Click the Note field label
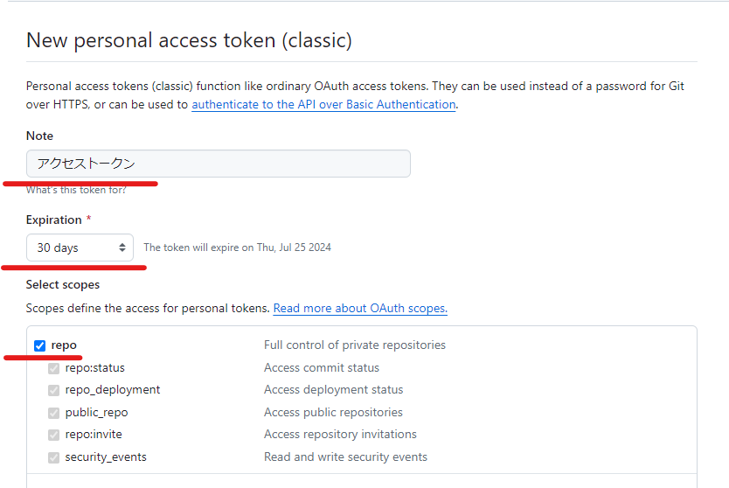Image resolution: width=729 pixels, height=488 pixels. pyautogui.click(x=39, y=136)
